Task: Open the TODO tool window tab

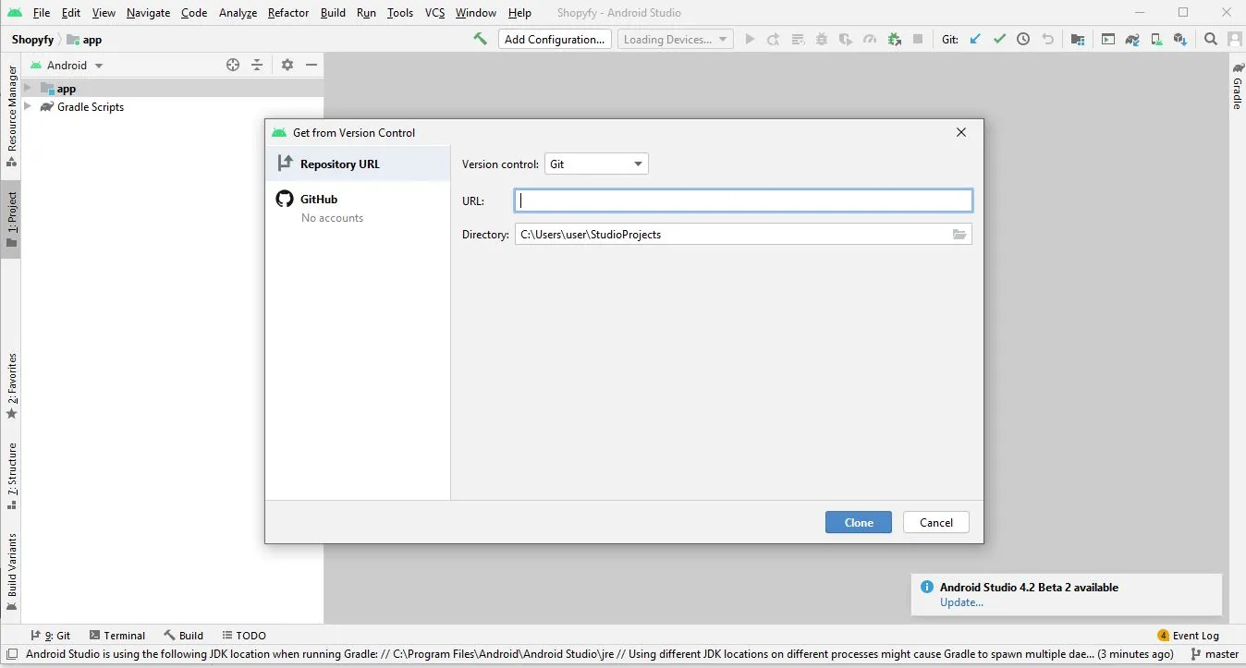Action: pyautogui.click(x=242, y=636)
